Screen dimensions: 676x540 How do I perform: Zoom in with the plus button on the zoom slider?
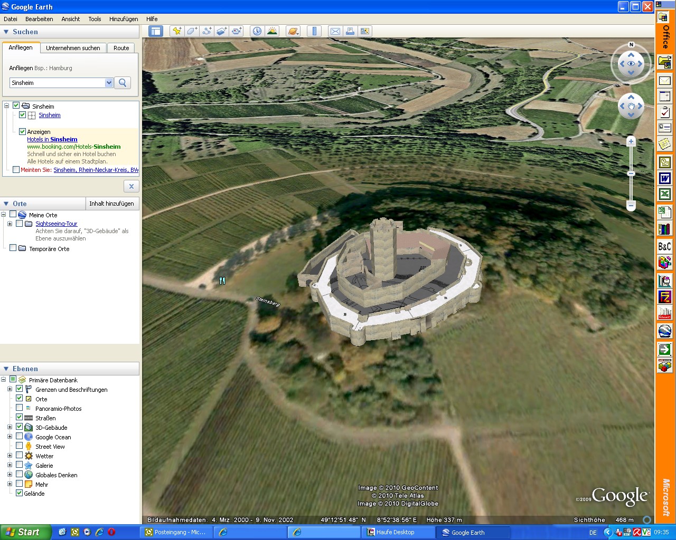(x=631, y=141)
